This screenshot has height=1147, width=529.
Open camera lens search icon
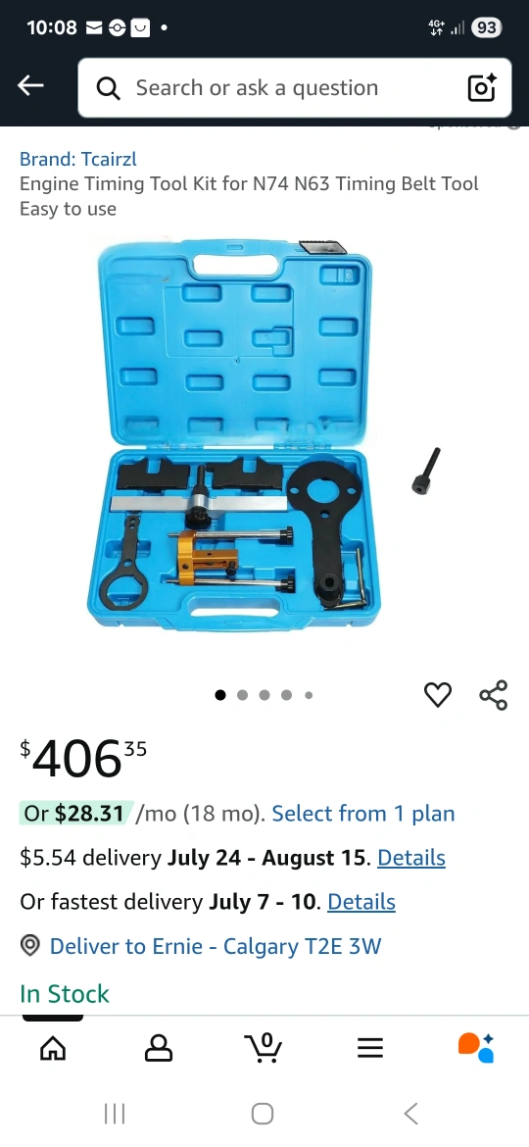tap(482, 88)
